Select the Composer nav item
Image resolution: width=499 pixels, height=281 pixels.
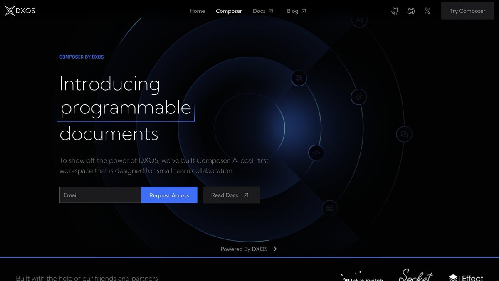(x=229, y=11)
